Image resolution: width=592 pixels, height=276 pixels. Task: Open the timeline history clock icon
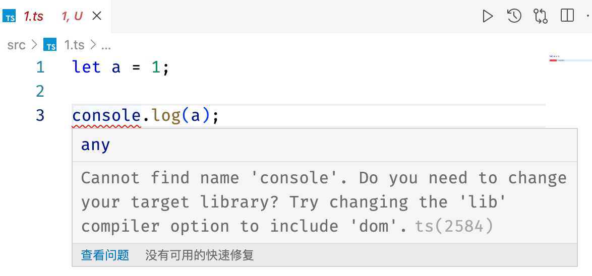pos(514,16)
